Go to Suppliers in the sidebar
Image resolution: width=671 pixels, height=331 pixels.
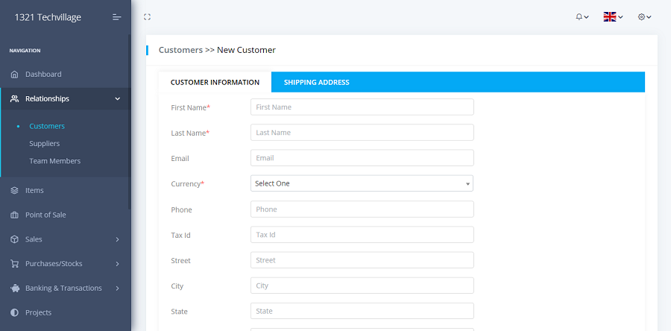[x=45, y=144]
